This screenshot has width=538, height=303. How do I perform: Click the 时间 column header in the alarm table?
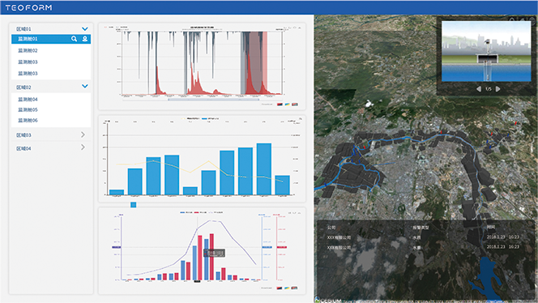[491, 227]
